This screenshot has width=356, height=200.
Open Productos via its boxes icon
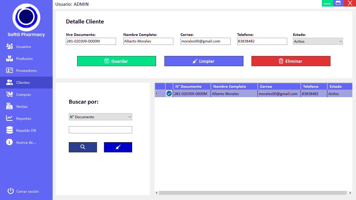9,59
